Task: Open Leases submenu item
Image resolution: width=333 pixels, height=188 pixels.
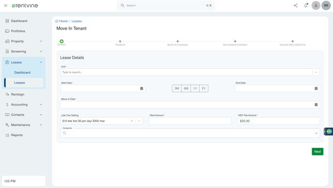Action: tap(24, 83)
